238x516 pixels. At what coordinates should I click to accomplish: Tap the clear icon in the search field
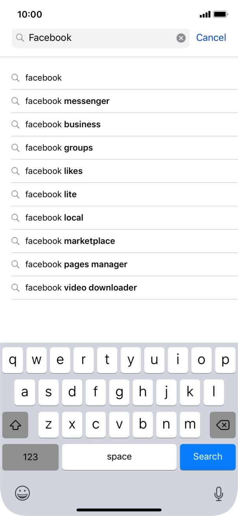point(181,37)
